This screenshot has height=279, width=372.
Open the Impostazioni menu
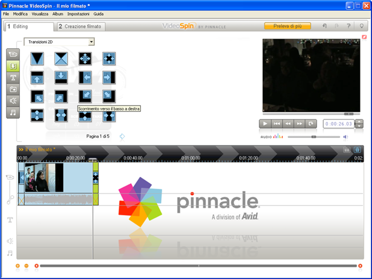pyautogui.click(x=78, y=14)
